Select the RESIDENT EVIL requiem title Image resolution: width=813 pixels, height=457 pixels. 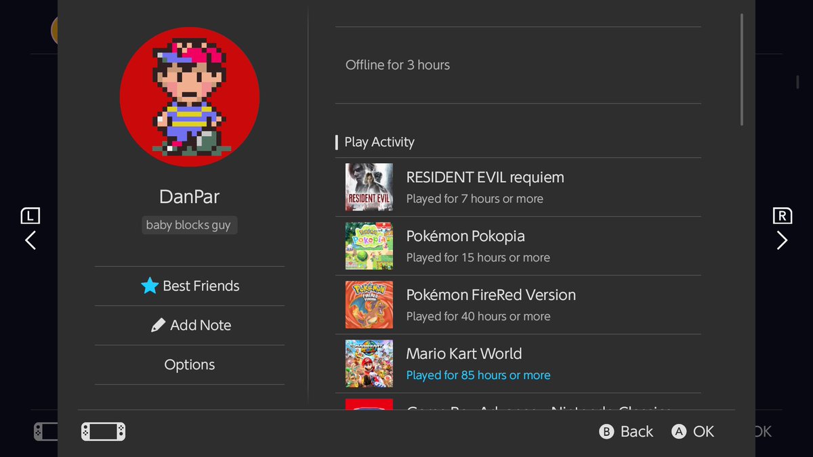pos(485,177)
